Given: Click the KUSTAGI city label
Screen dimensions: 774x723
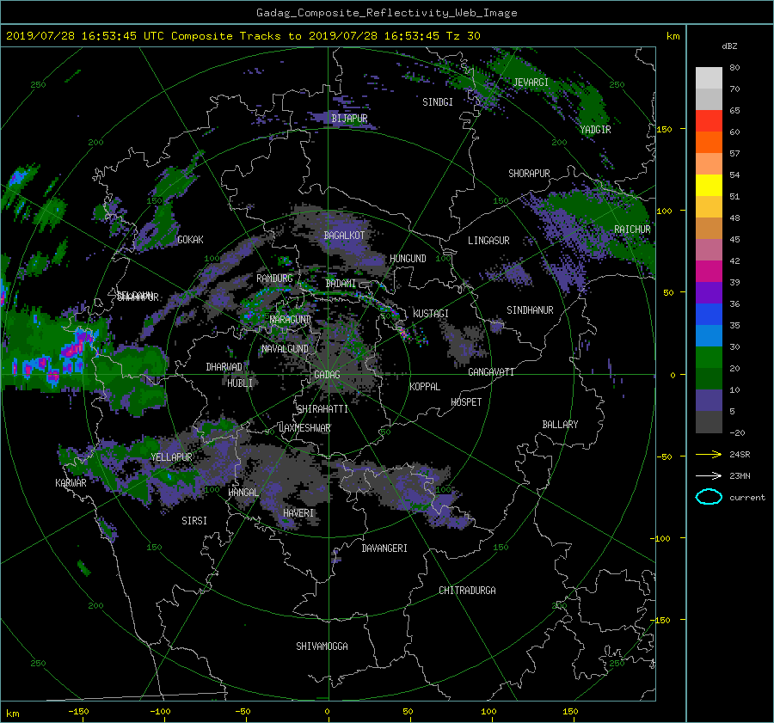Looking at the screenshot, I should pos(431,314).
